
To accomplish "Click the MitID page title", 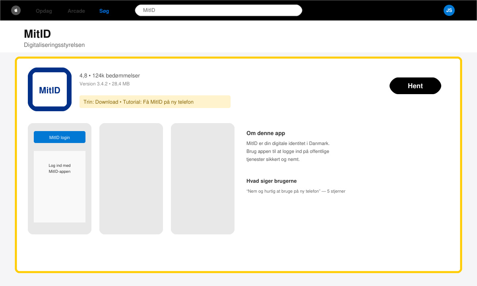I will 37,33.
